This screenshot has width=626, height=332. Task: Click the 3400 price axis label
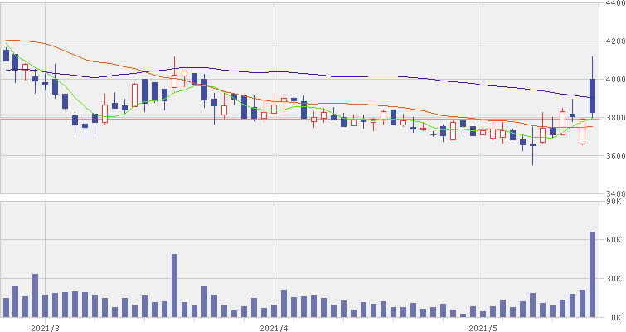pyautogui.click(x=614, y=193)
